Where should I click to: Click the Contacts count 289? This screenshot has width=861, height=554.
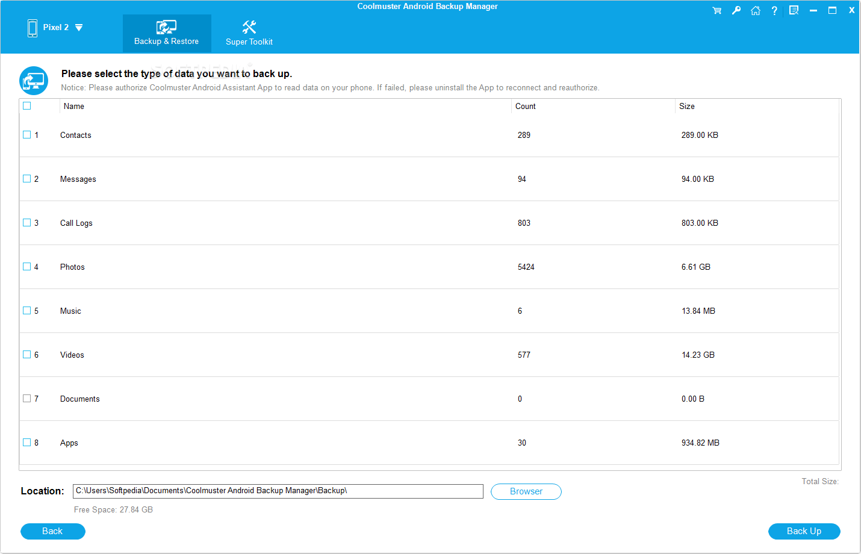click(x=524, y=135)
